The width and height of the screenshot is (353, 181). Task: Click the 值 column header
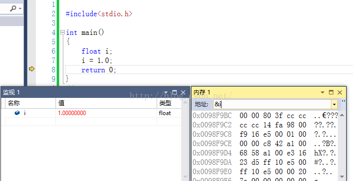tap(106, 103)
